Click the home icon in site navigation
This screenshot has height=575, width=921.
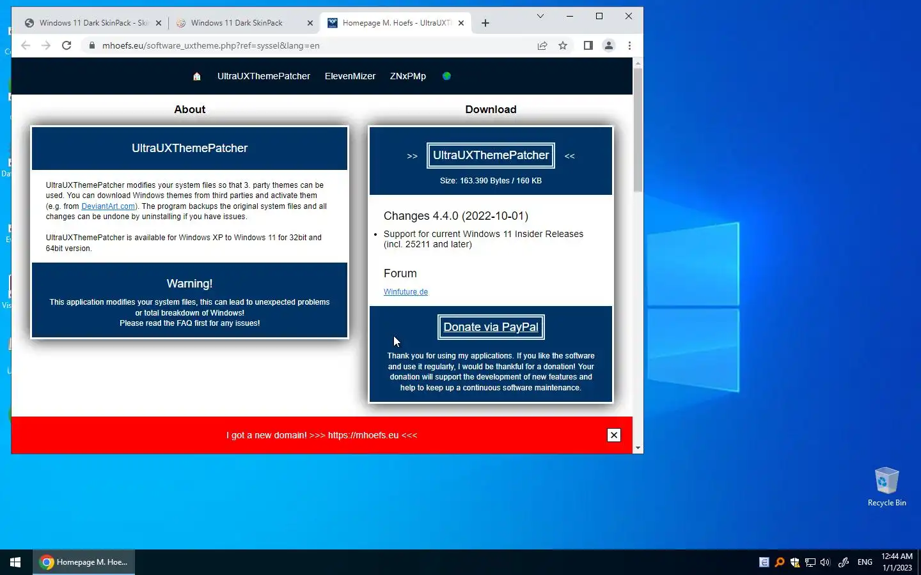197,76
